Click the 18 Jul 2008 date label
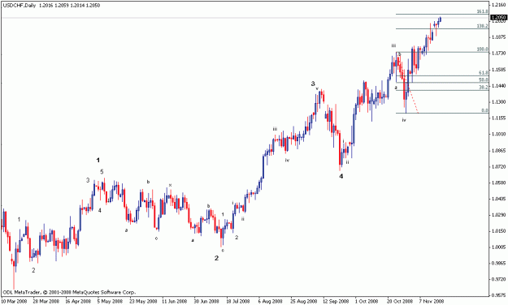The image size is (508, 305). pyautogui.click(x=239, y=301)
